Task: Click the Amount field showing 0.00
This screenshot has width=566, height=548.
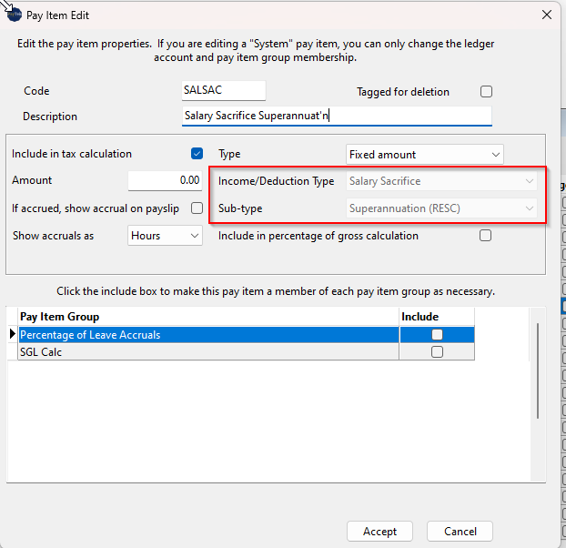Action: [165, 180]
